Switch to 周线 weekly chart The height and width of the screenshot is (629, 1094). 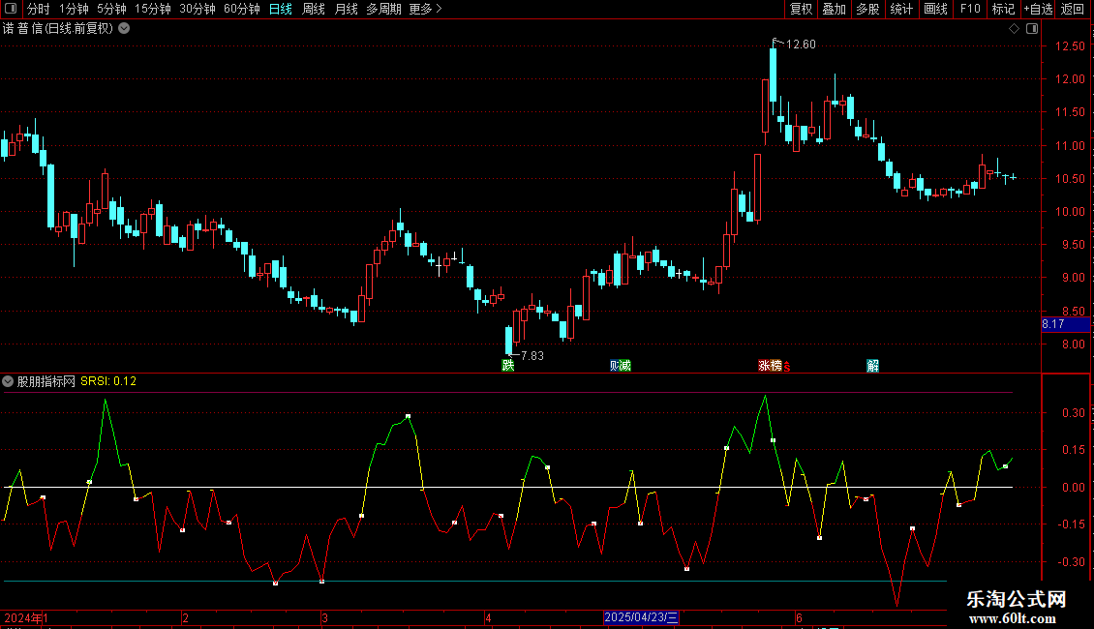tap(314, 9)
